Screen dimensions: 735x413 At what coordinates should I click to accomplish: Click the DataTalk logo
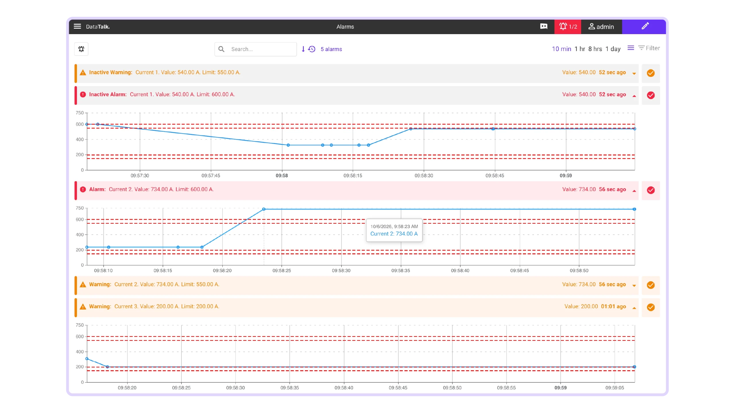[98, 27]
